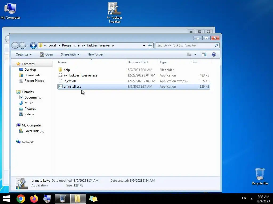Go up one folder level
Image resolution: width=273 pixels, height=204 pixels.
tap(33, 45)
